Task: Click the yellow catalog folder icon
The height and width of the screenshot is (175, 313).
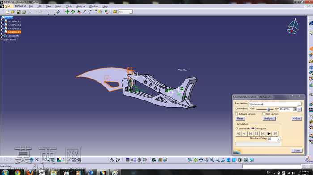Action: [115, 12]
